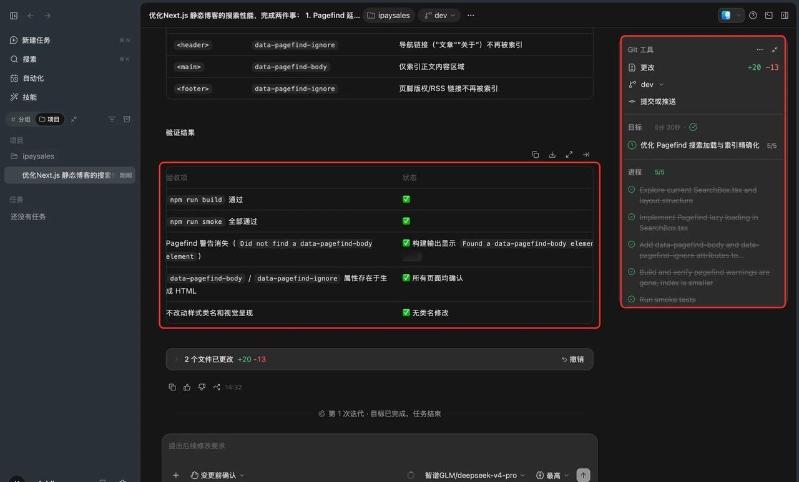Screen dimensions: 799x482
Task: Select goal 优化 Pagefind 搜索加载与索引精确化
Action: (703, 145)
